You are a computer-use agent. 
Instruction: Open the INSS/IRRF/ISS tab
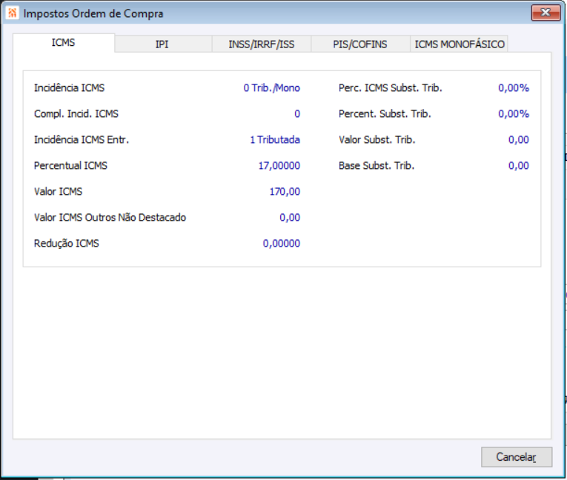pos(262,44)
